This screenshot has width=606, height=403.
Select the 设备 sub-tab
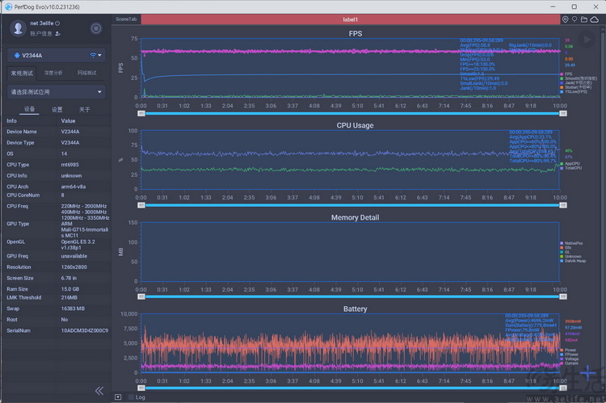click(x=29, y=109)
